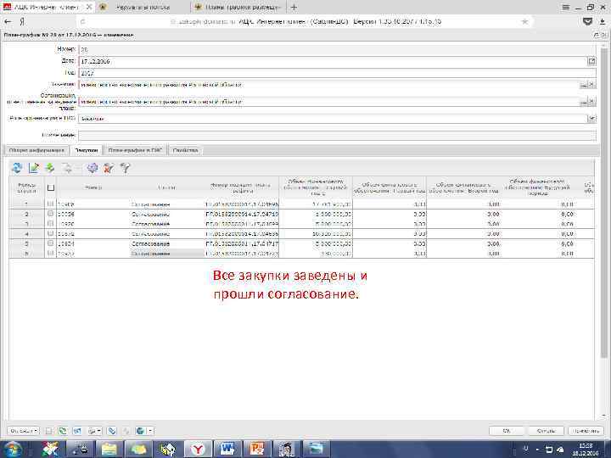The width and height of the screenshot is (611, 458).
Task: Click the Номер column header
Action: (x=93, y=187)
